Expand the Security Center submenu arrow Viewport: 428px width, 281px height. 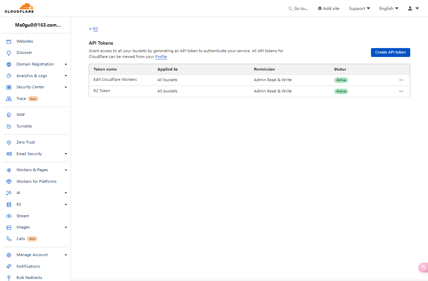tap(66, 87)
